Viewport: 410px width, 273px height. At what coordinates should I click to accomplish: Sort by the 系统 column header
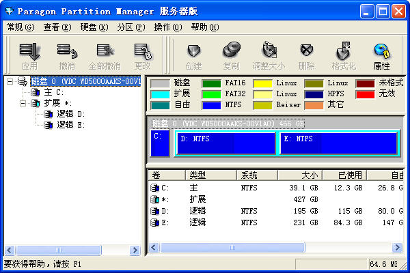coord(257,175)
